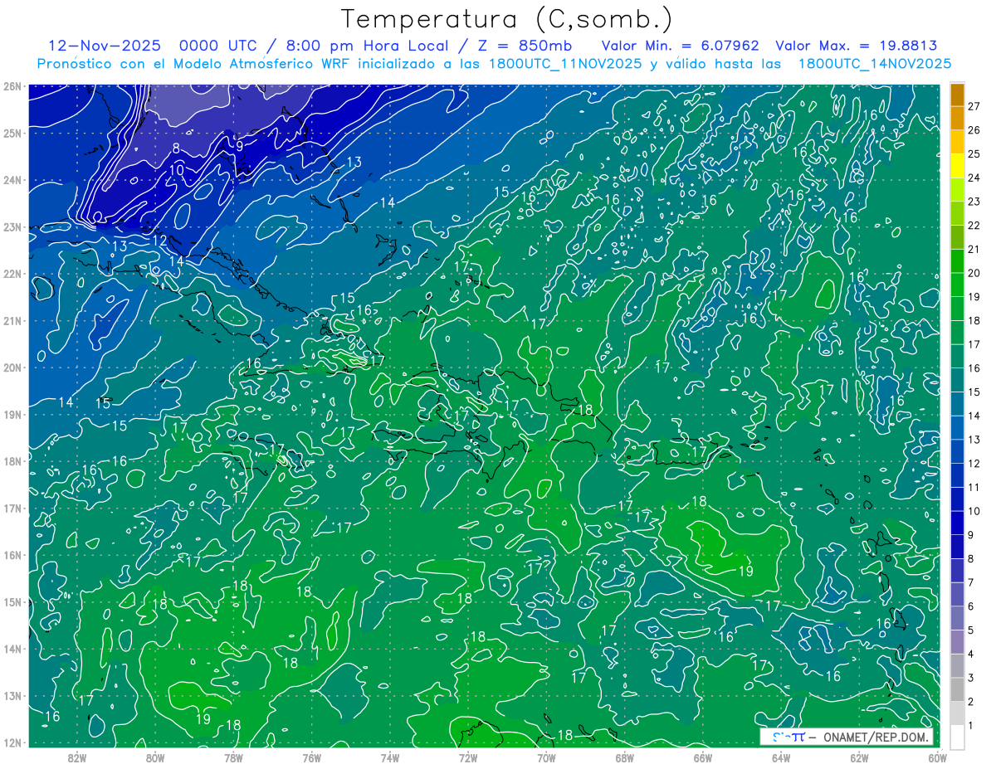Screen dimensions: 996x769
Task: Click the 'Valor Max. = 19.8813' value
Action: [x=857, y=46]
